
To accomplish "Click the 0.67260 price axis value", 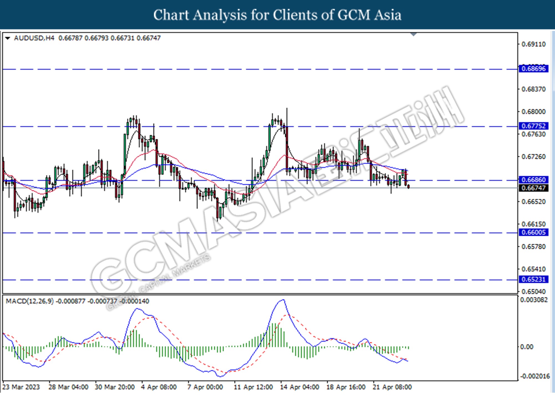I will point(533,157).
